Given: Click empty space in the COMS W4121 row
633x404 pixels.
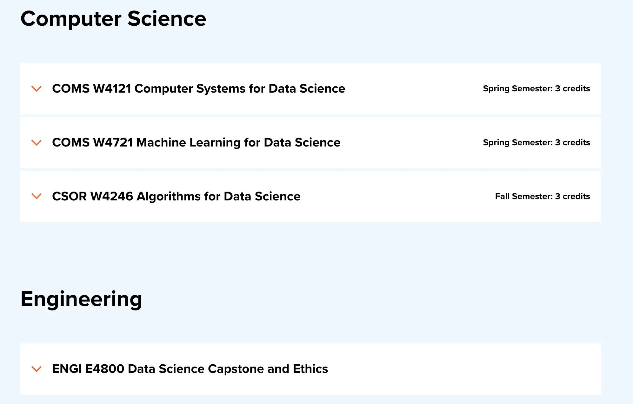Looking at the screenshot, I should (x=413, y=89).
